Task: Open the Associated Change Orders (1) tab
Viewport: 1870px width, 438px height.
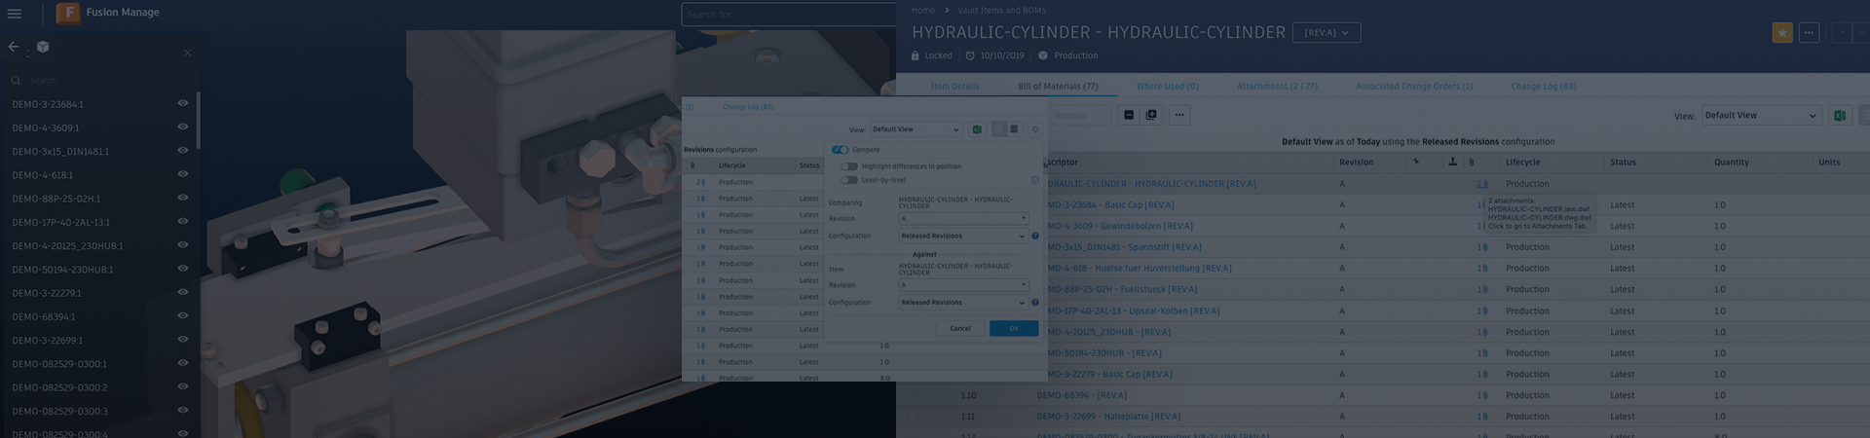Action: [1413, 87]
